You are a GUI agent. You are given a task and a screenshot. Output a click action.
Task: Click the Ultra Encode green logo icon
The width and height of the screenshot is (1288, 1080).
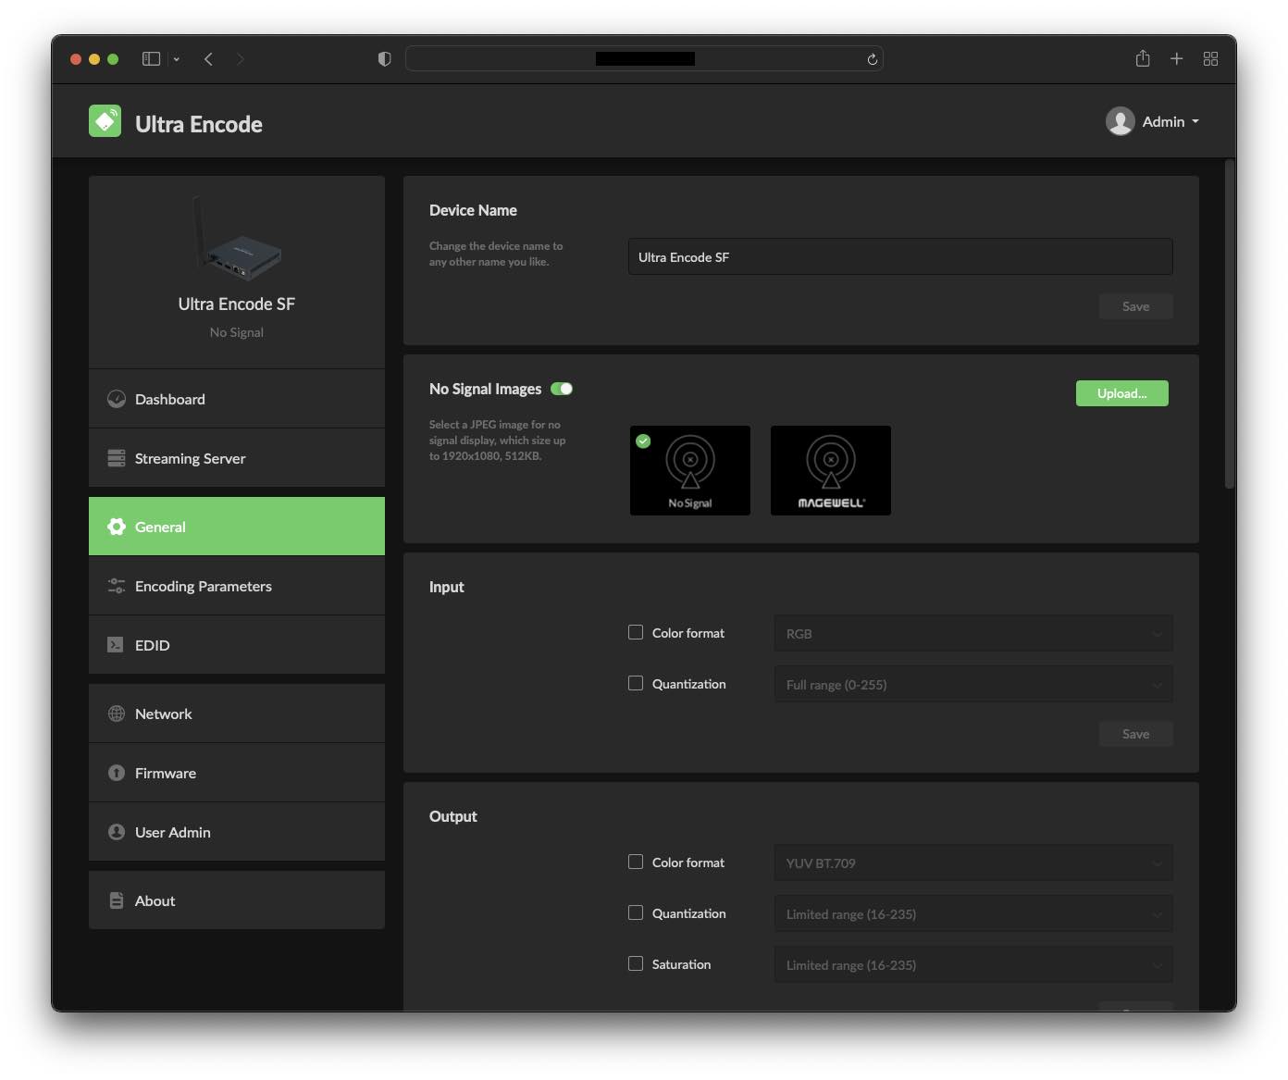105,121
